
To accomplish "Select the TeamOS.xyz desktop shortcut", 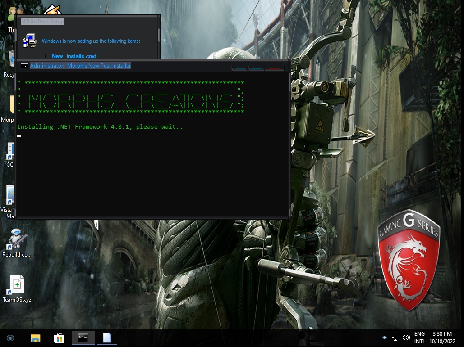I will 17,288.
